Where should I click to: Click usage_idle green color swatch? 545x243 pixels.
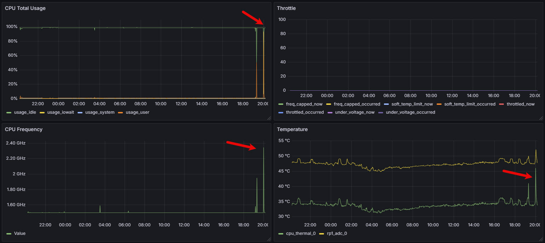click(9, 112)
